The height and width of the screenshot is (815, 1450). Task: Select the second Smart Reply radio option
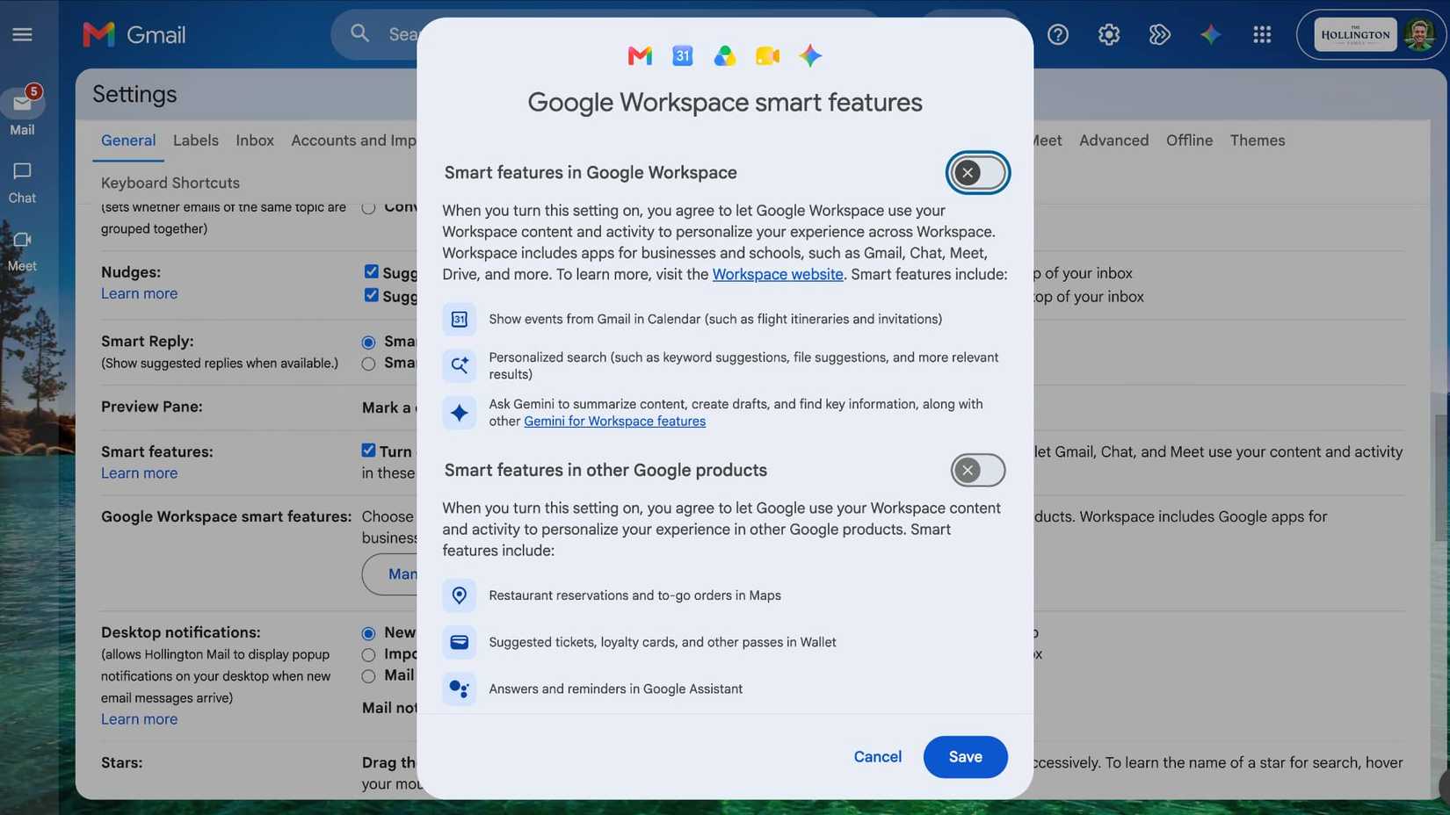tap(368, 364)
